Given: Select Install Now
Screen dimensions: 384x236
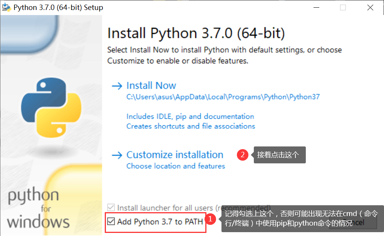Looking at the screenshot, I should [151, 85].
